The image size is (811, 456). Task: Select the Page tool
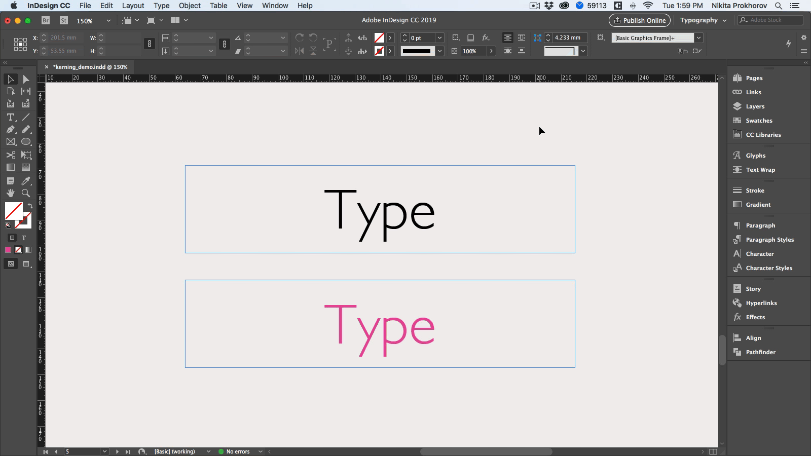click(10, 91)
